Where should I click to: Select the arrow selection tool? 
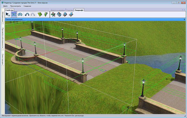(x=8, y=14)
